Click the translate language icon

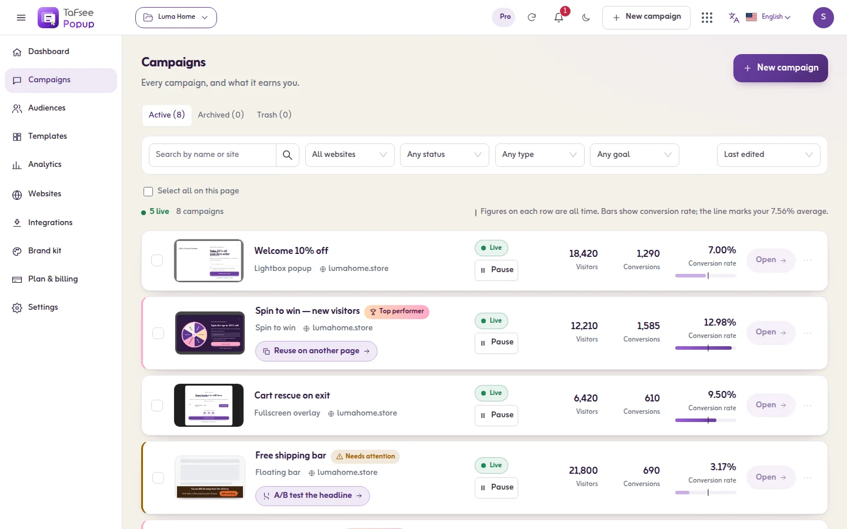point(733,18)
